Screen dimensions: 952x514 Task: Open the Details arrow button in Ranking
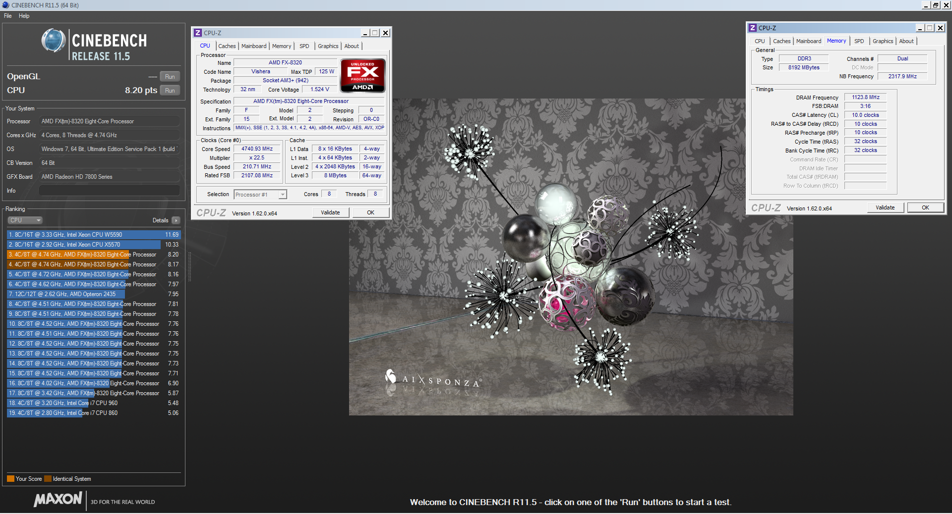tap(176, 220)
